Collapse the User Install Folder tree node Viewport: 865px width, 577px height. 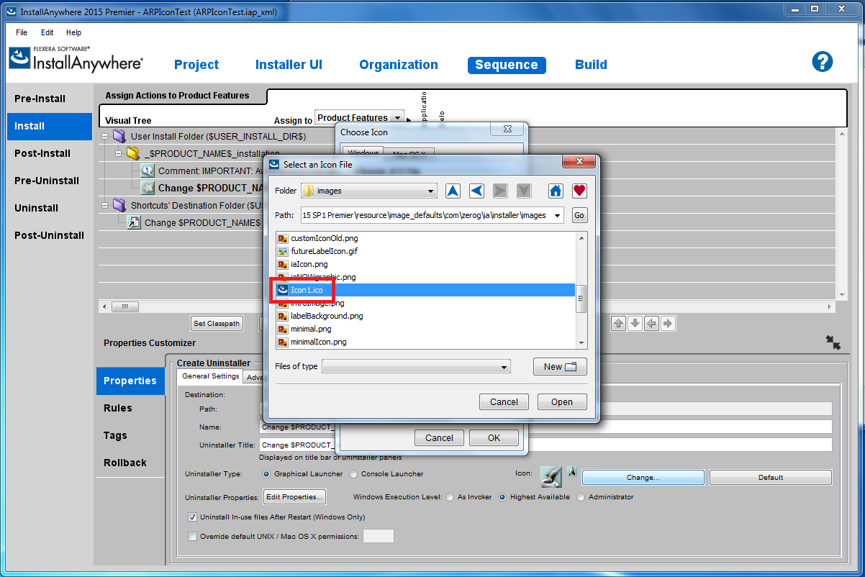(105, 136)
